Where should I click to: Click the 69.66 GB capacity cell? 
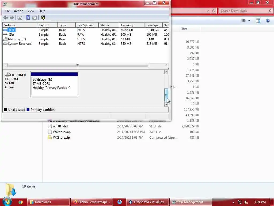pos(127,30)
